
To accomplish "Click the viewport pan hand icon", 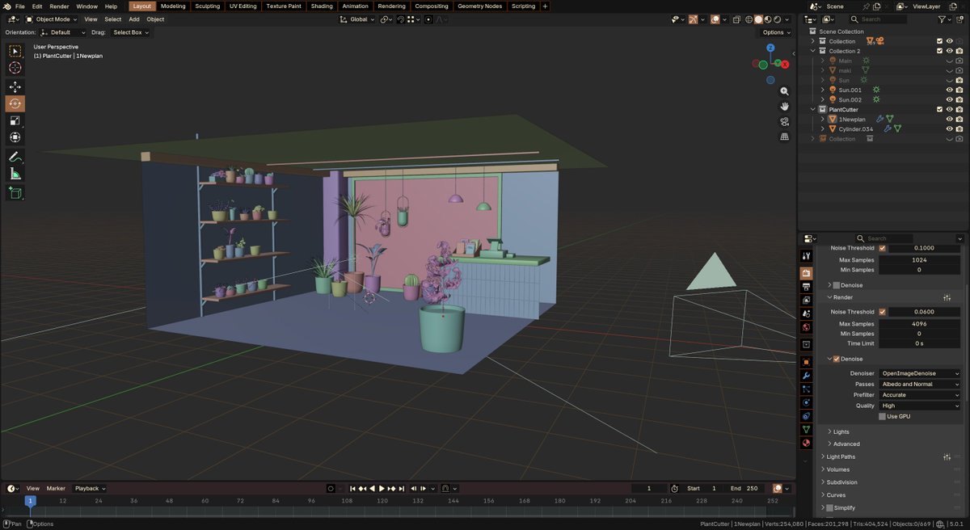I will point(784,107).
